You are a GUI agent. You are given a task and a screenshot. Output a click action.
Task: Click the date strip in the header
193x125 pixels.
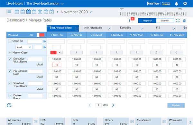click(x=153, y=12)
